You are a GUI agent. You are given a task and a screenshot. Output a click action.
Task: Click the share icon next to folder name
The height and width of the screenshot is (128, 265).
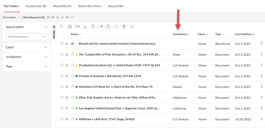click(x=67, y=17)
